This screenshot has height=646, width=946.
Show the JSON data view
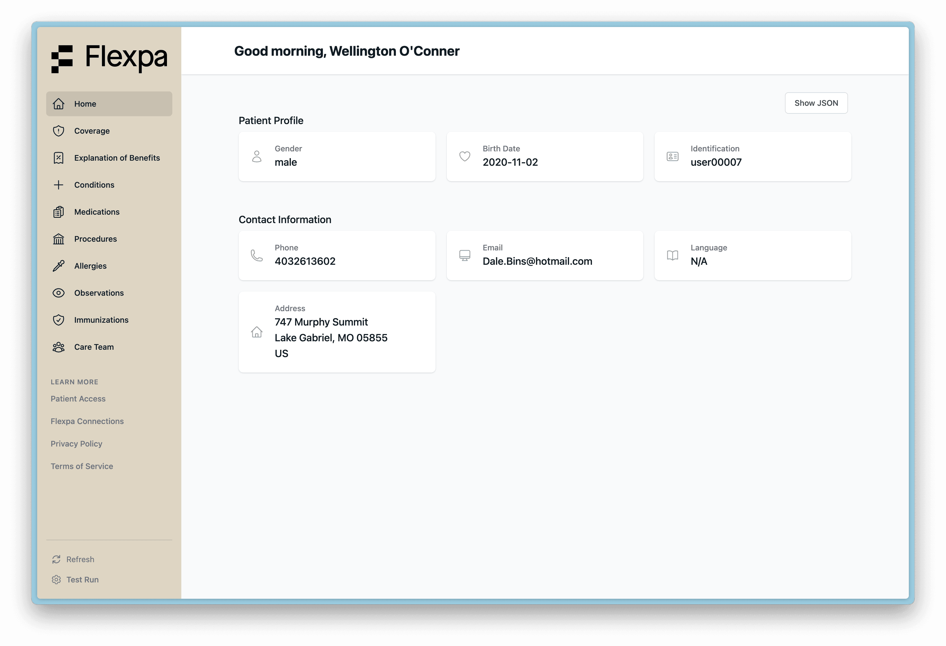coord(816,103)
